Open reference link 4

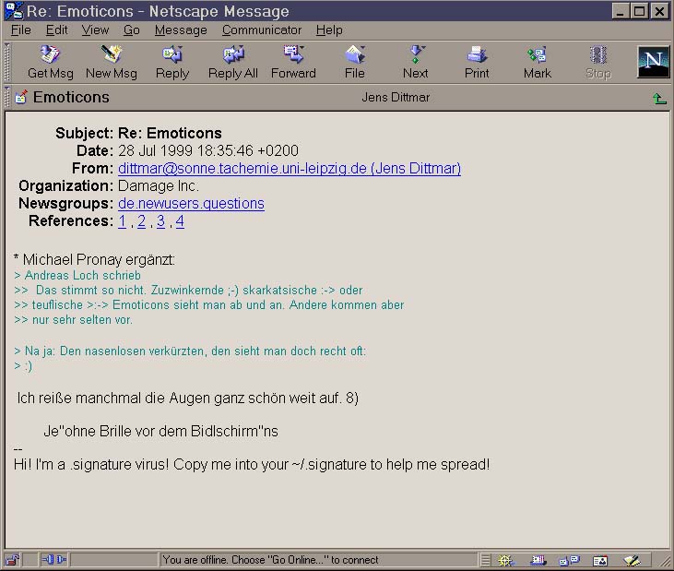coord(180,221)
